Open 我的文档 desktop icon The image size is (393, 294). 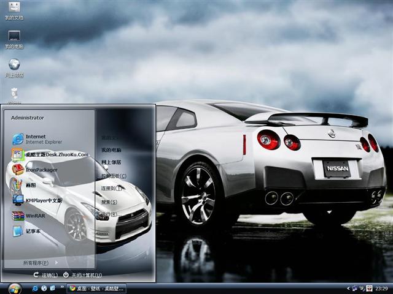(x=14, y=10)
